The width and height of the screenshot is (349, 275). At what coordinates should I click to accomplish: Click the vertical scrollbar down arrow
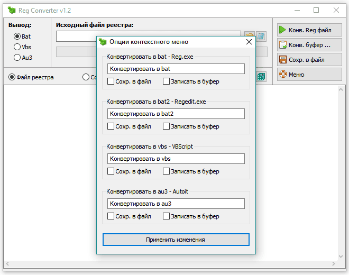[342, 255]
